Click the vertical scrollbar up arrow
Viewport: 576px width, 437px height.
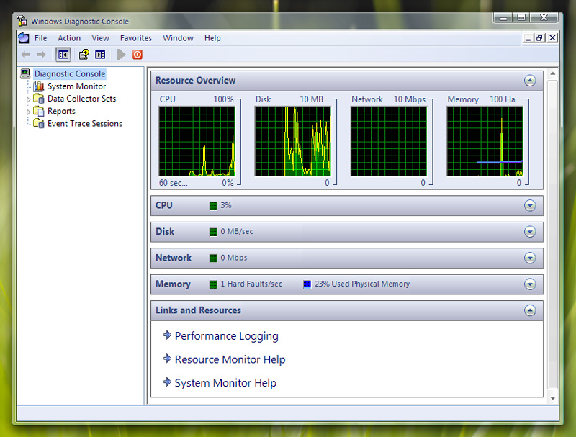pos(552,74)
